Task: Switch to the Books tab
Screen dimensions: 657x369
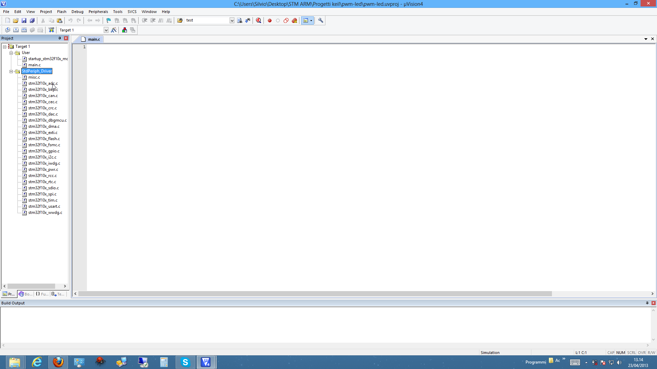Action: (26, 294)
